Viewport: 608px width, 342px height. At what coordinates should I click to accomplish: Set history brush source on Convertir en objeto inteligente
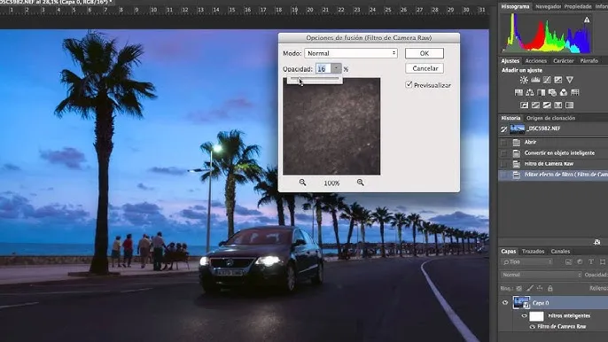click(x=503, y=153)
